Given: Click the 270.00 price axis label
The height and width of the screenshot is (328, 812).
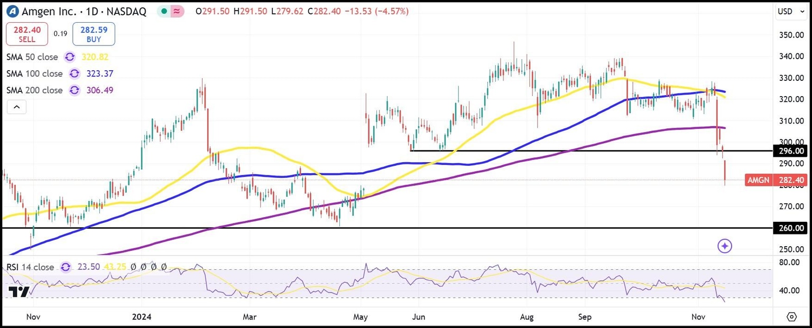Looking at the screenshot, I should 790,207.
